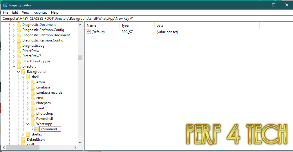Collapse the Directory key
293x152 pixels.
click(14, 66)
